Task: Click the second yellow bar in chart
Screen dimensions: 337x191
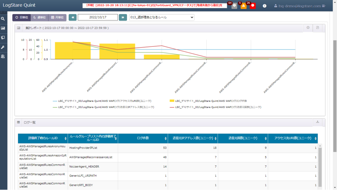Action: [x=117, y=51]
